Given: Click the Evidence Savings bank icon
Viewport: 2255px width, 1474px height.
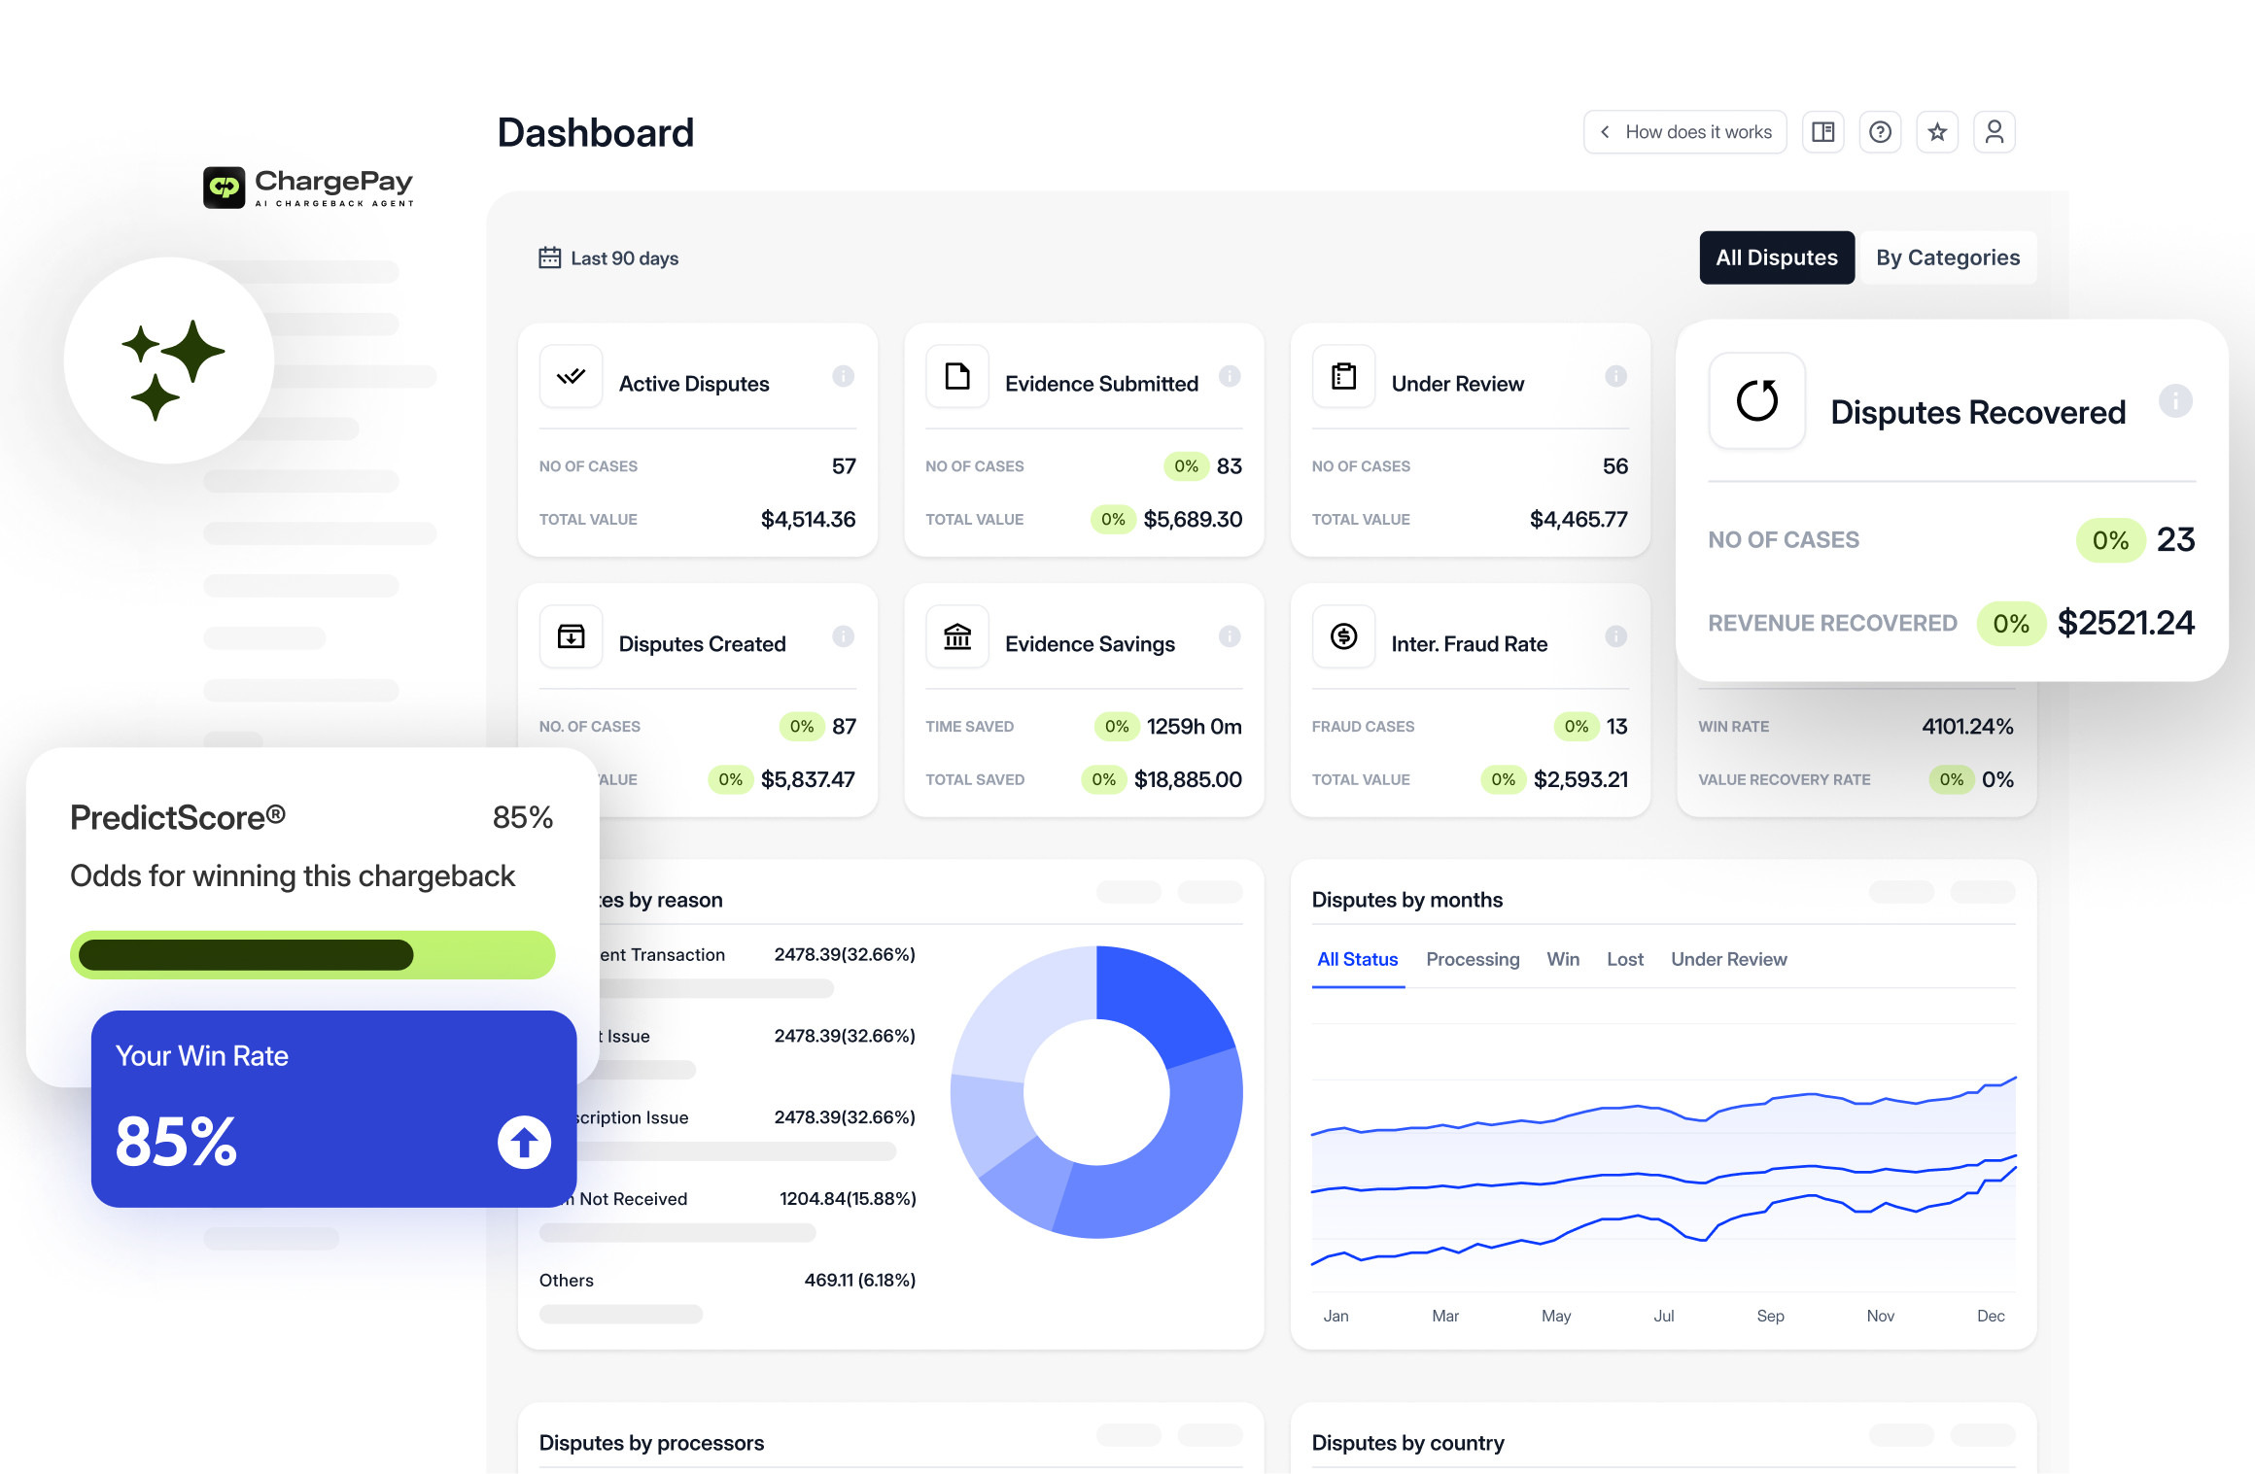Looking at the screenshot, I should [x=957, y=636].
